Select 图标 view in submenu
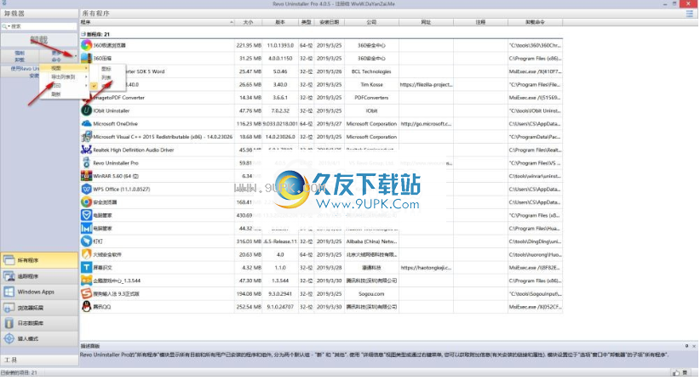The image size is (700, 380). [x=106, y=69]
